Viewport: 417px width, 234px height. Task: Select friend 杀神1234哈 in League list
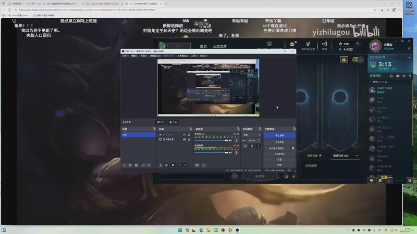(390, 90)
